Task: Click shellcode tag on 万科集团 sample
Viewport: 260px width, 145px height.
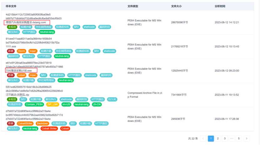Action: click(91, 75)
